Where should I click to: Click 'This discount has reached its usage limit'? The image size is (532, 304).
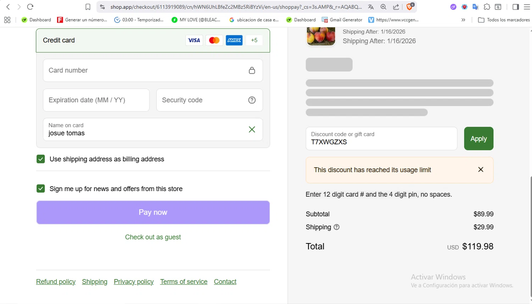(x=372, y=170)
